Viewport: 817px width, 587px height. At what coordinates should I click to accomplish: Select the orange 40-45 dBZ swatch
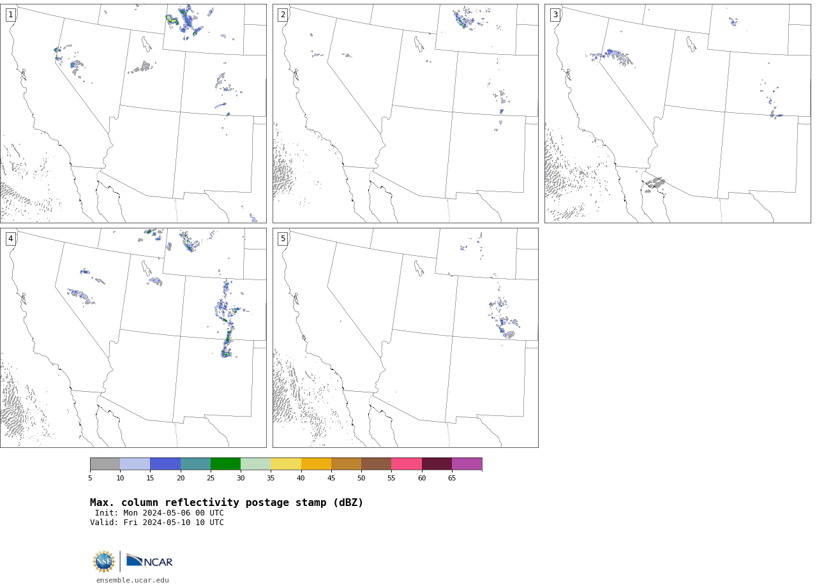316,464
